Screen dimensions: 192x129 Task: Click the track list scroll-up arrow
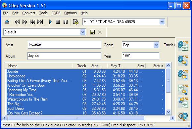pyautogui.click(x=168, y=65)
